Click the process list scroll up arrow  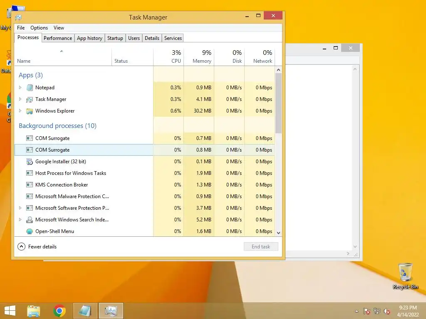tap(278, 70)
